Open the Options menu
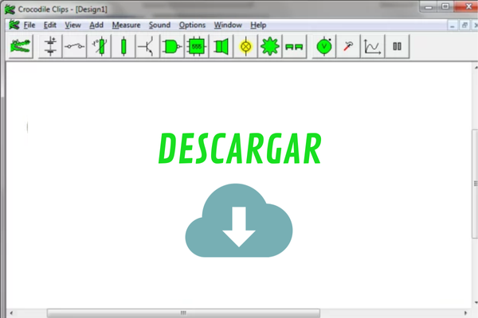Image resolution: width=478 pixels, height=318 pixels. pyautogui.click(x=192, y=25)
